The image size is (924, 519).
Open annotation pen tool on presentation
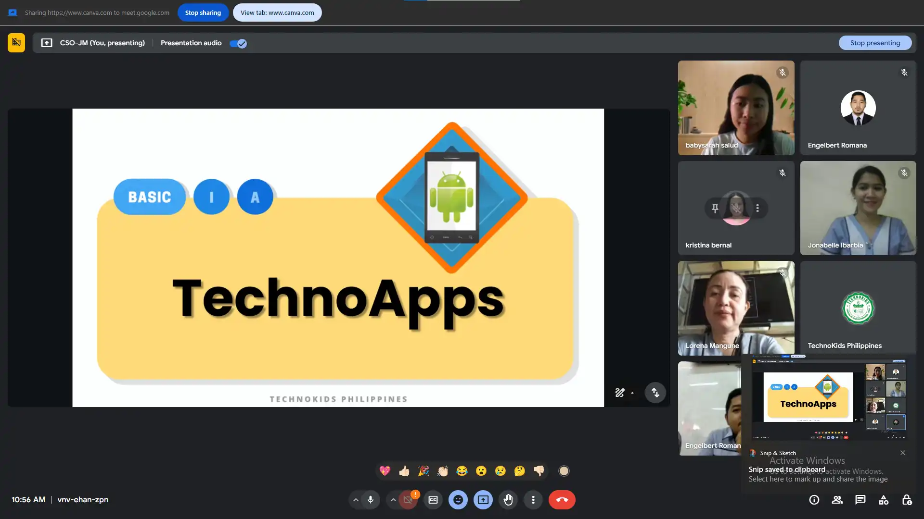[620, 393]
